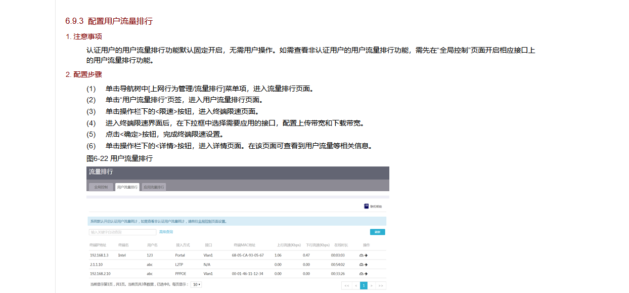Click the online duration 00:03:03

tap(338, 256)
